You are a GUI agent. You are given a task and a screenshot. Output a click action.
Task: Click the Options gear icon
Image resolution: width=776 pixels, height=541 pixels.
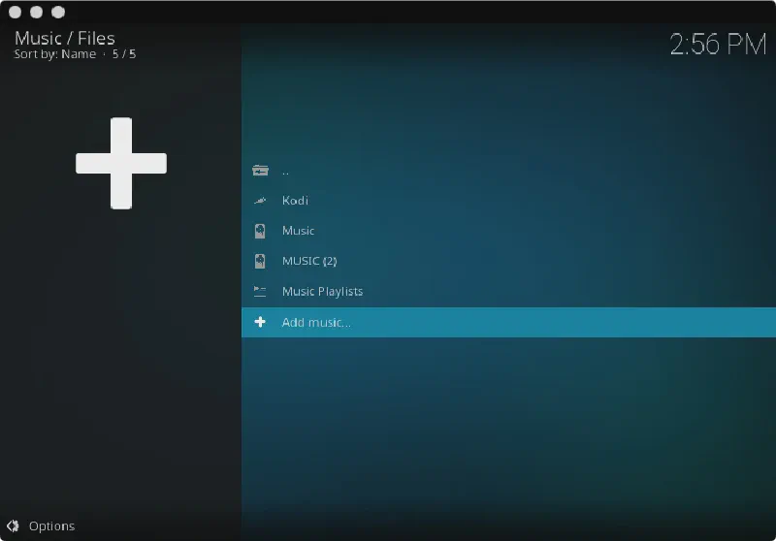[14, 525]
